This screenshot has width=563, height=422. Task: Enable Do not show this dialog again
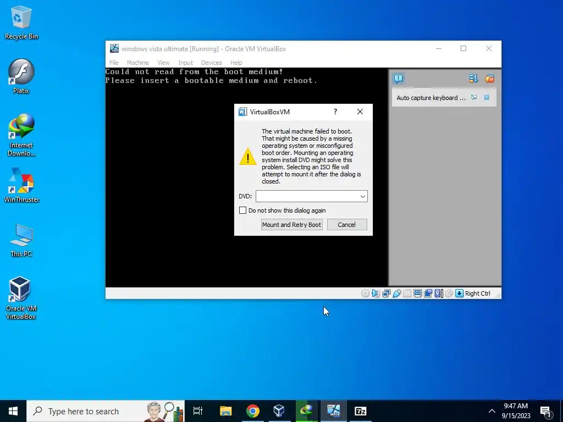click(x=242, y=210)
